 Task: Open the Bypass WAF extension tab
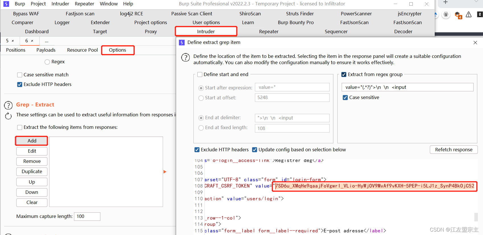coord(26,14)
